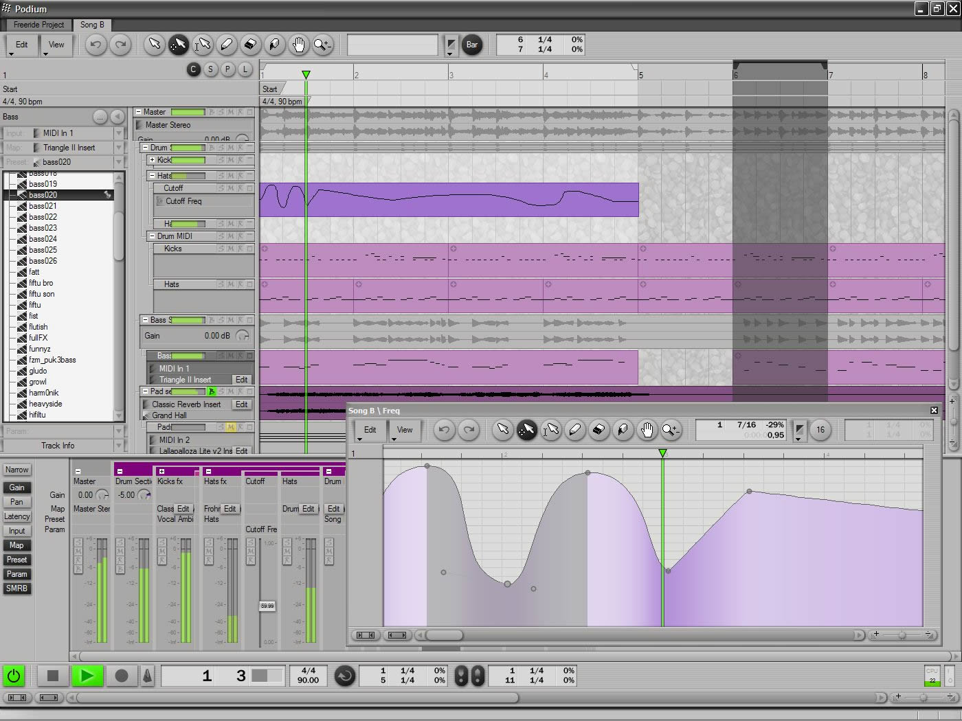Image resolution: width=962 pixels, height=721 pixels.
Task: Click undo in Song B \ Freq editor
Action: [445, 430]
